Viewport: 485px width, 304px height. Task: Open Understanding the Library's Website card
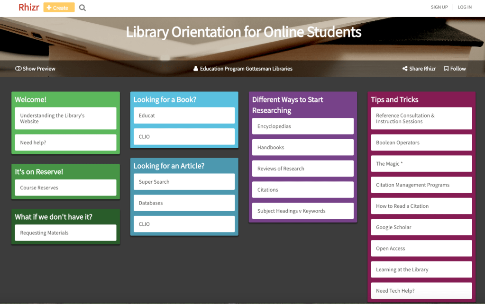(65, 118)
